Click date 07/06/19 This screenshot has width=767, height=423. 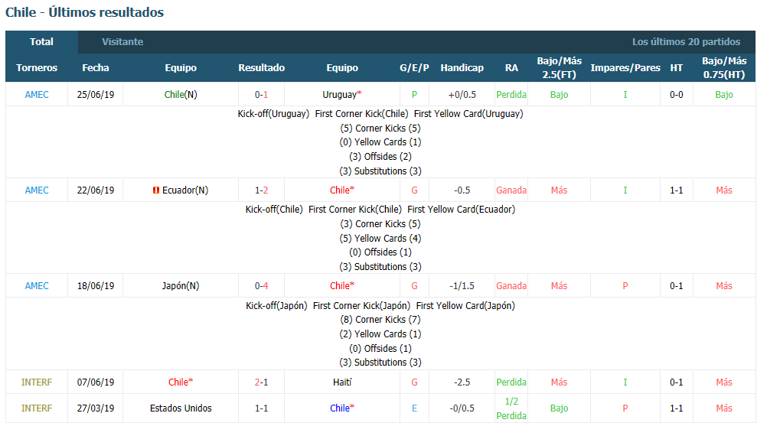tap(96, 382)
